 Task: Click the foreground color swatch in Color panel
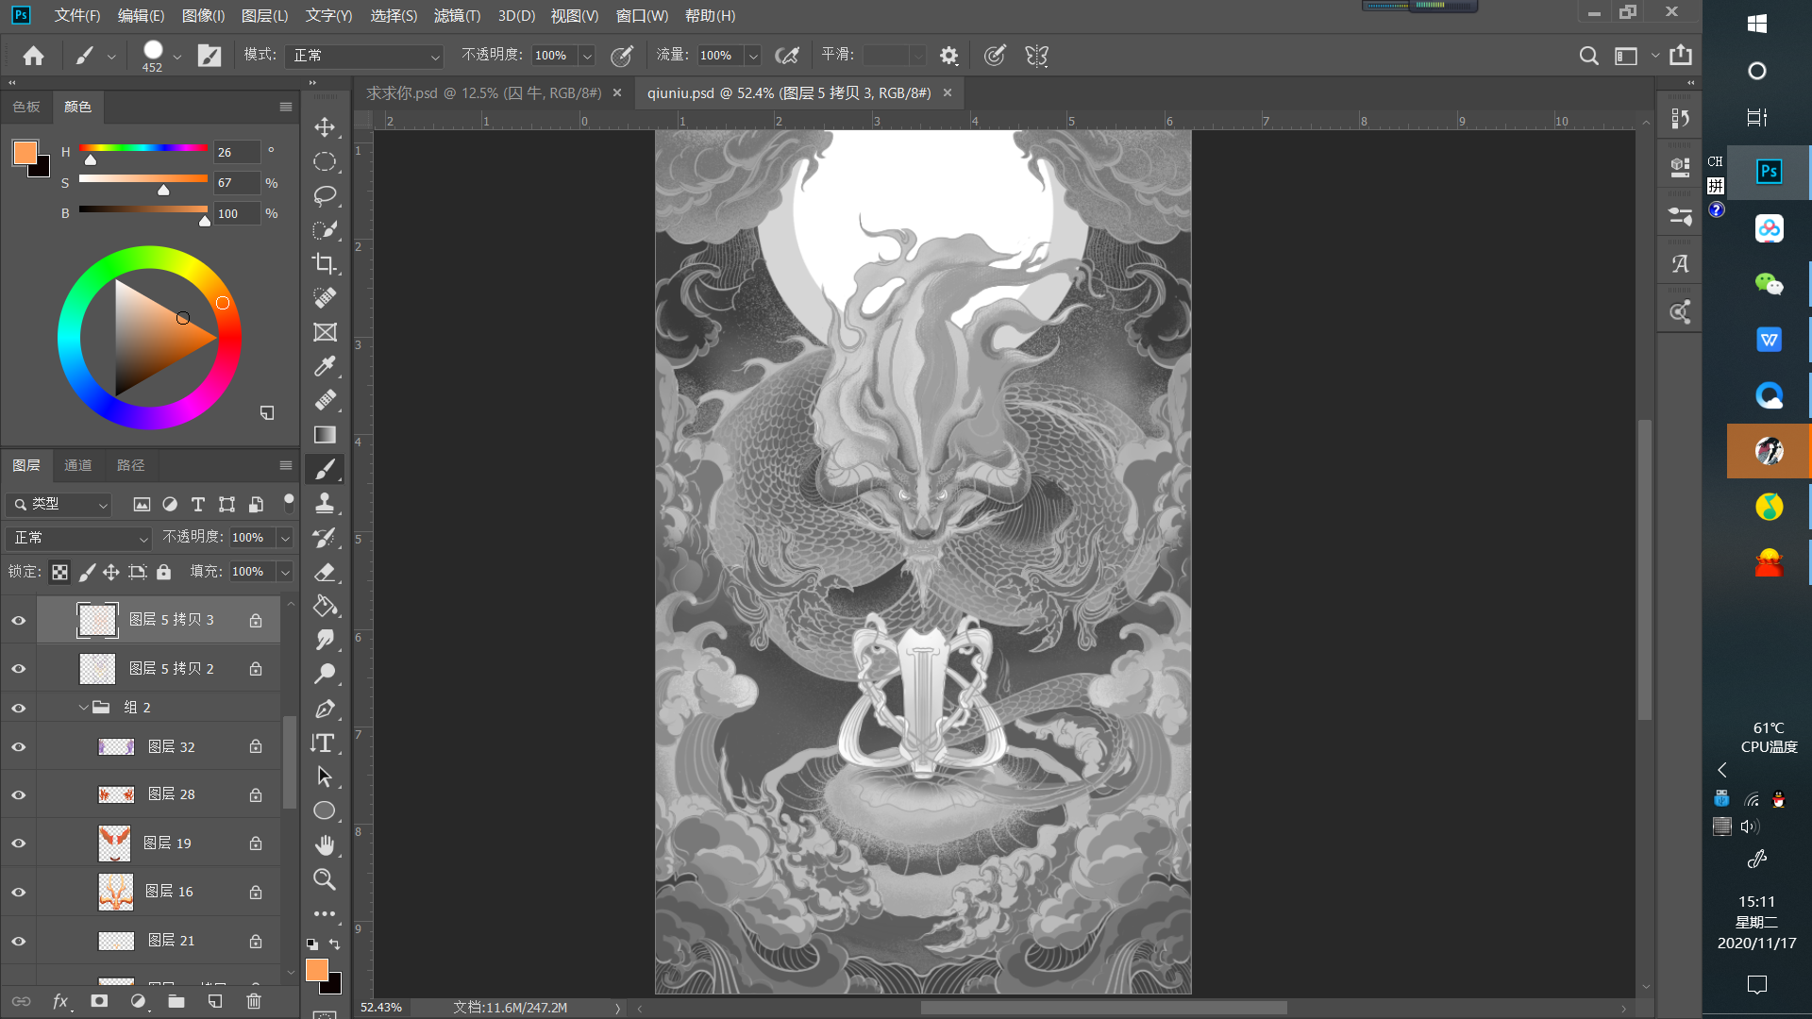click(x=25, y=153)
